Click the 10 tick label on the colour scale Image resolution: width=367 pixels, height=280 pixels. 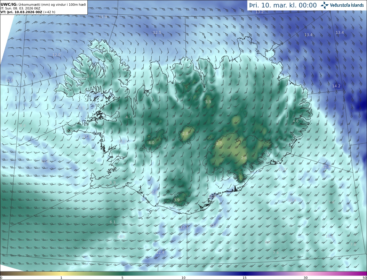pos(183,278)
